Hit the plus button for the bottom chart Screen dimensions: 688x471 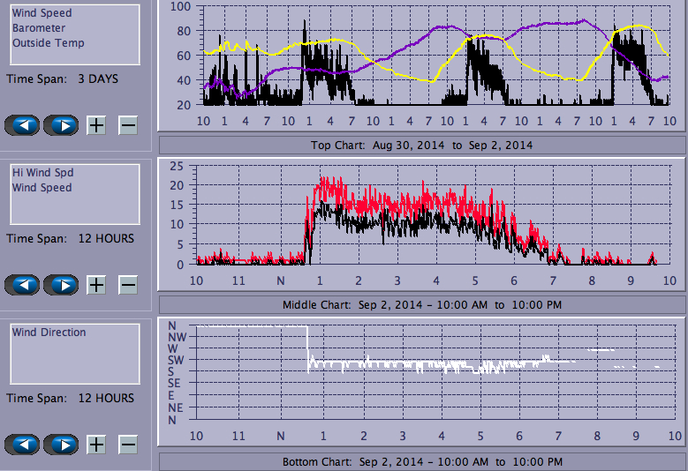click(96, 445)
